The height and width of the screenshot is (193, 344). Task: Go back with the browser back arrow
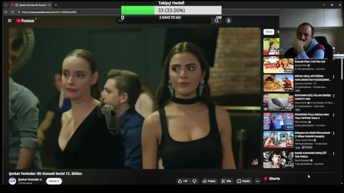[x=6, y=12]
